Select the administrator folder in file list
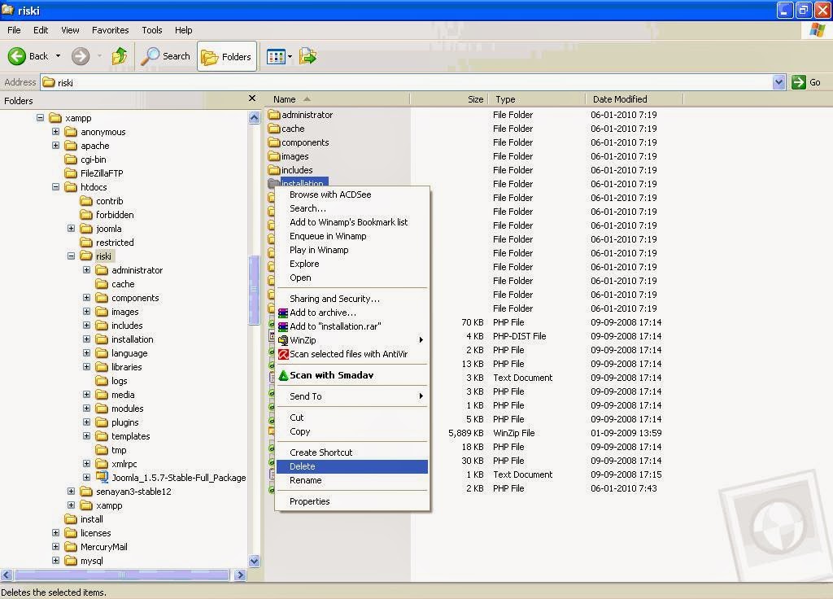The width and height of the screenshot is (833, 599). coord(301,115)
